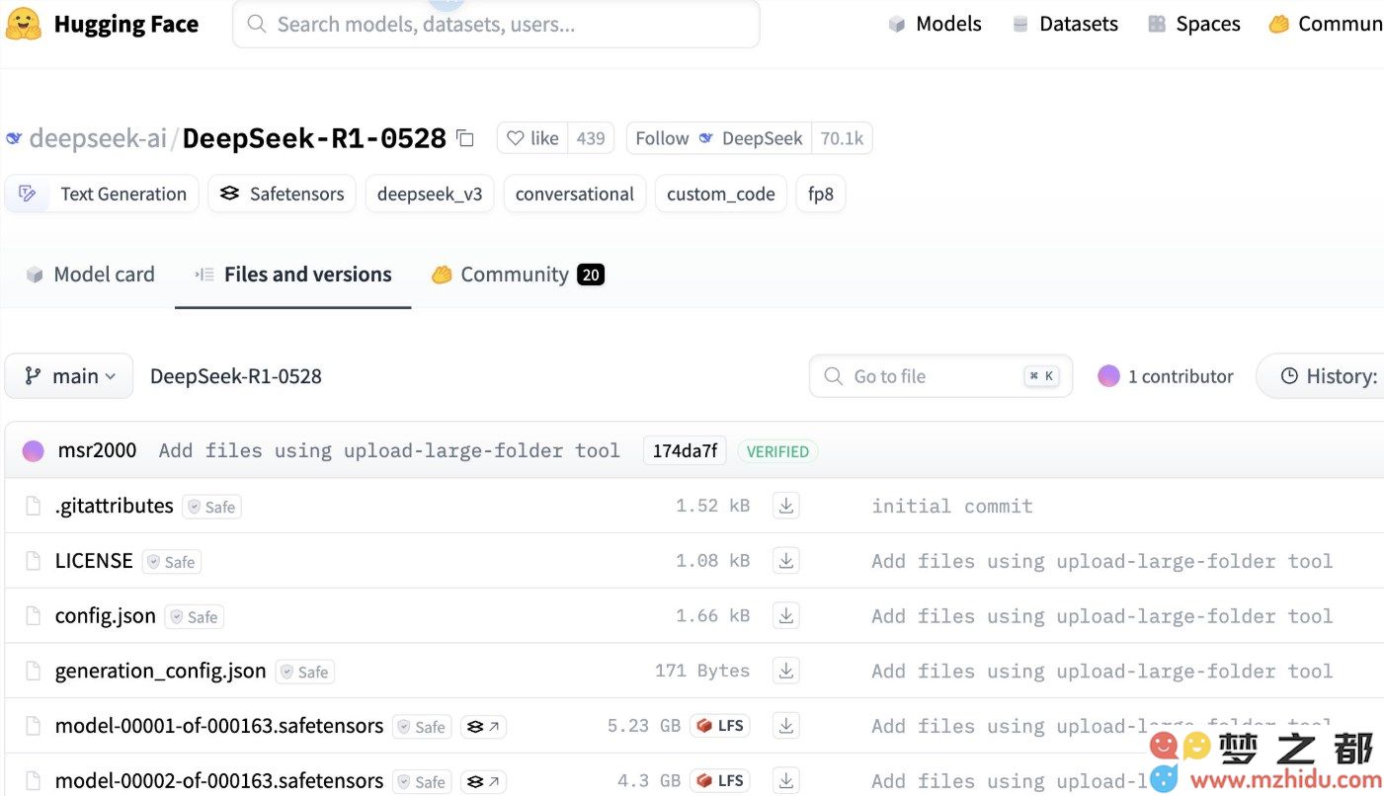Open the latest commit message link

tap(389, 450)
